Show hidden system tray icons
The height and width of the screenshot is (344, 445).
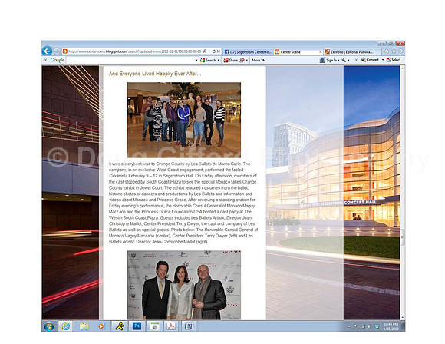point(349,326)
